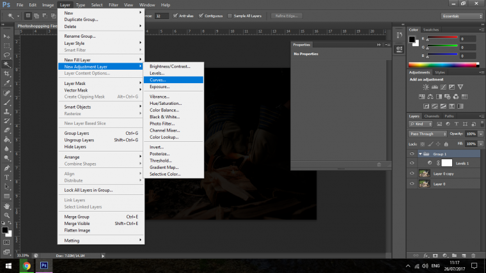486x273 pixels.
Task: Switch to the Swatches tab
Action: [x=431, y=30]
